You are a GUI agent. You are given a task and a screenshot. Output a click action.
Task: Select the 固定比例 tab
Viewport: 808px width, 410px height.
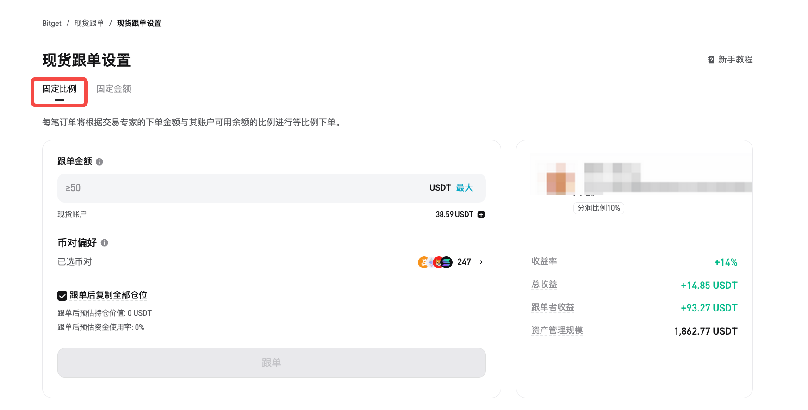click(59, 88)
